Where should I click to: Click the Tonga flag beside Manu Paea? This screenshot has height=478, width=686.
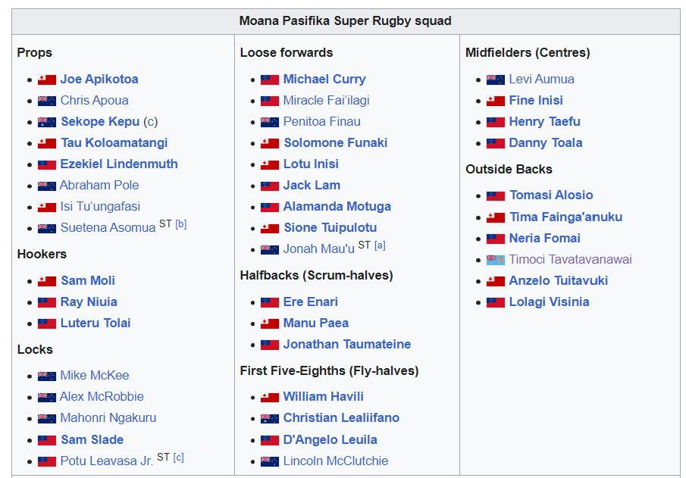click(x=270, y=323)
